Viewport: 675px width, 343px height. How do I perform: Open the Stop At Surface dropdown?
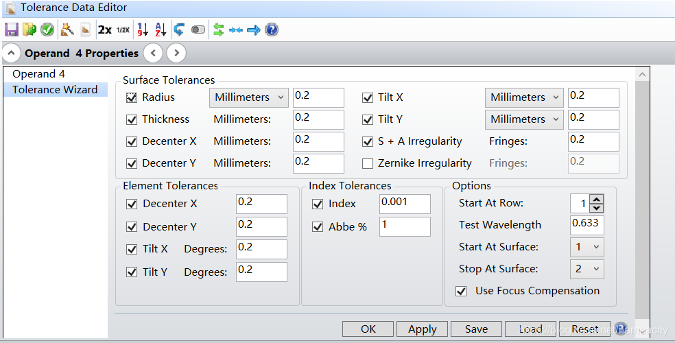pos(587,270)
